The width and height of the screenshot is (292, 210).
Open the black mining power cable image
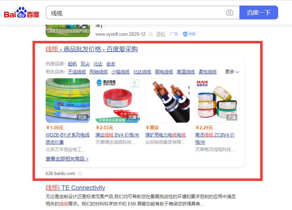pos(167,100)
